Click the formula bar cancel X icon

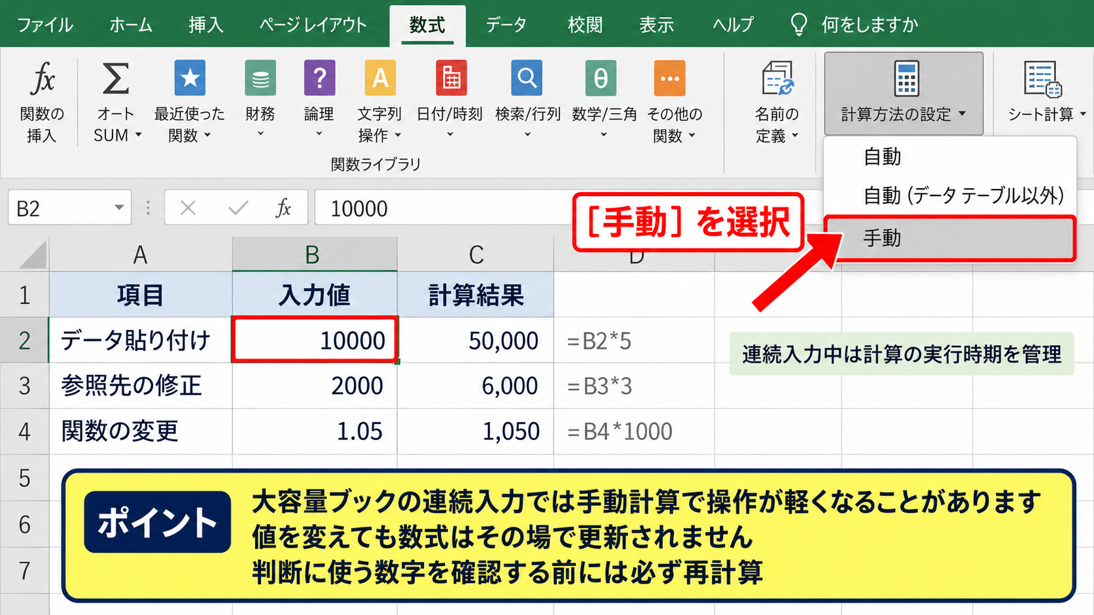pyautogui.click(x=188, y=208)
